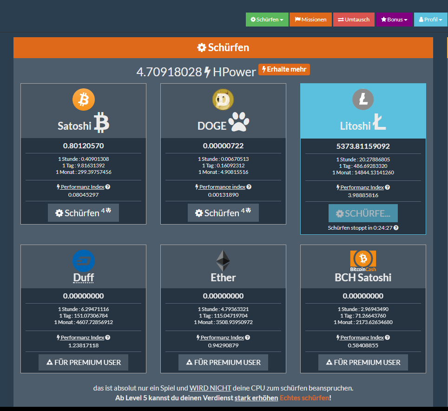
Task: Click the Bitcoin Cash logo icon
Action: click(363, 261)
